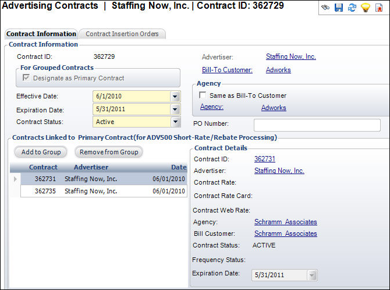
Task: Open the Staffing Now, Inc. advertiser link
Action: coord(291,56)
